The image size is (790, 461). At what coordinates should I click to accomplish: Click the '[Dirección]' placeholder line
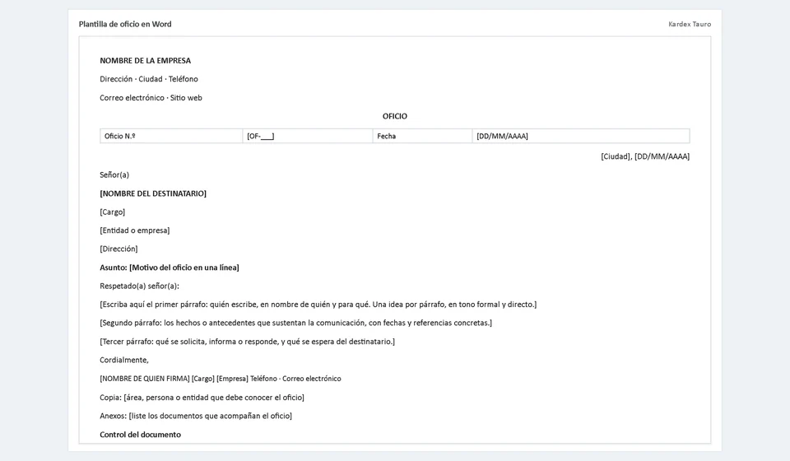coord(118,249)
